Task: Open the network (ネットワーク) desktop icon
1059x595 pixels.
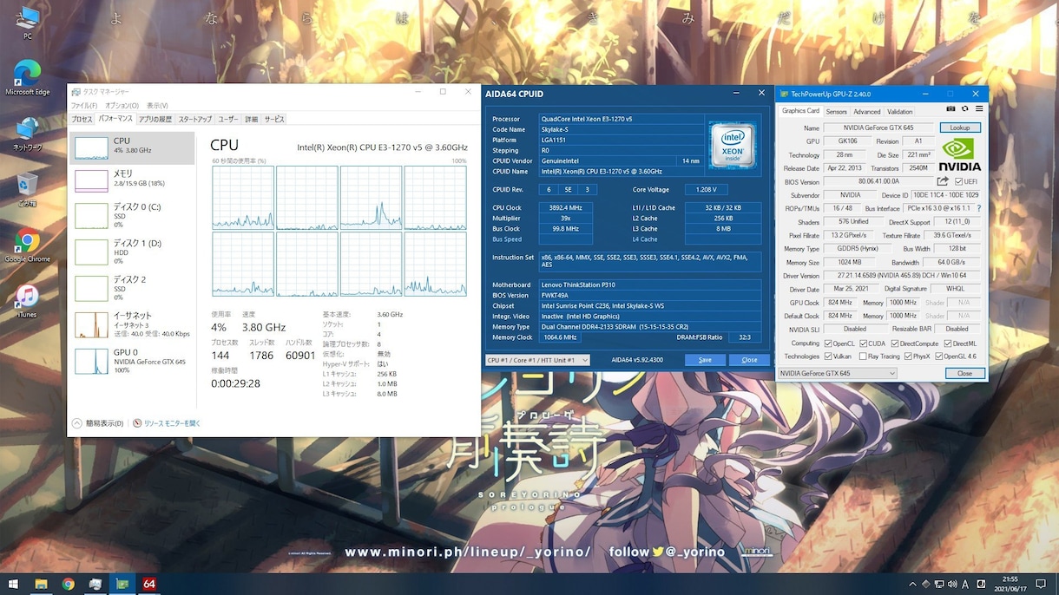Action: (28, 134)
